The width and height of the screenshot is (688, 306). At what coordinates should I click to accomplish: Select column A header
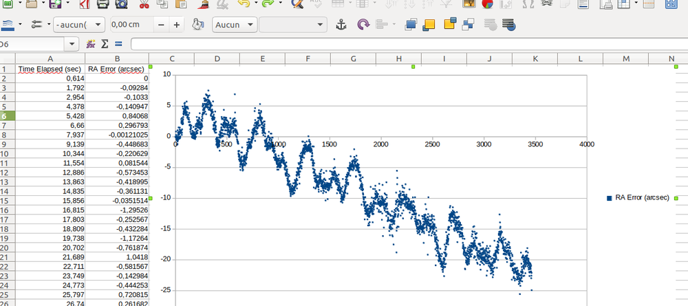[50, 58]
